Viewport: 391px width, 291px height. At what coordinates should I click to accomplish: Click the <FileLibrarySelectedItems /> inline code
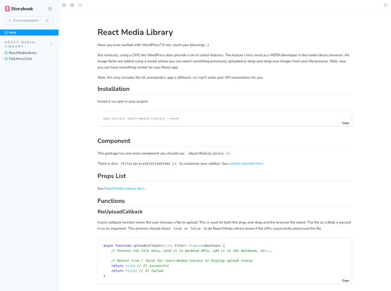point(148,164)
